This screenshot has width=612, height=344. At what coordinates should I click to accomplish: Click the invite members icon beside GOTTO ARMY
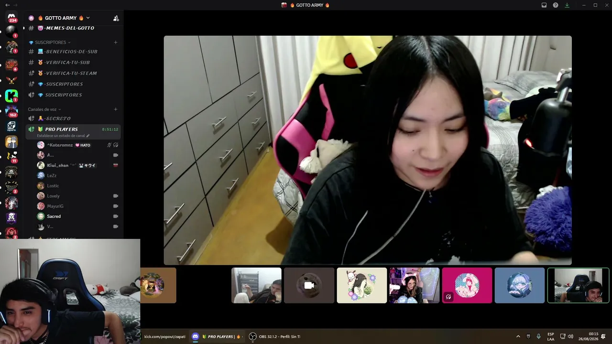click(x=116, y=18)
